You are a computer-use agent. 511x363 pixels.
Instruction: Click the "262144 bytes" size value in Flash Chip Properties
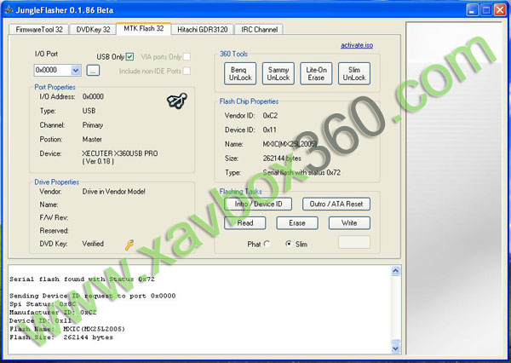282,158
